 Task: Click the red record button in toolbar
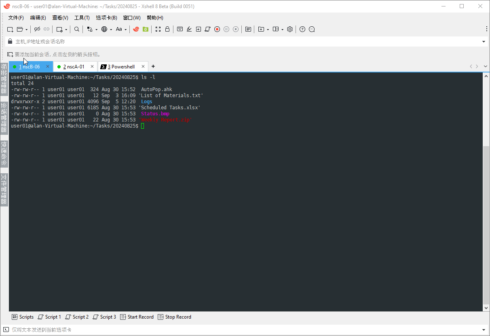click(217, 29)
